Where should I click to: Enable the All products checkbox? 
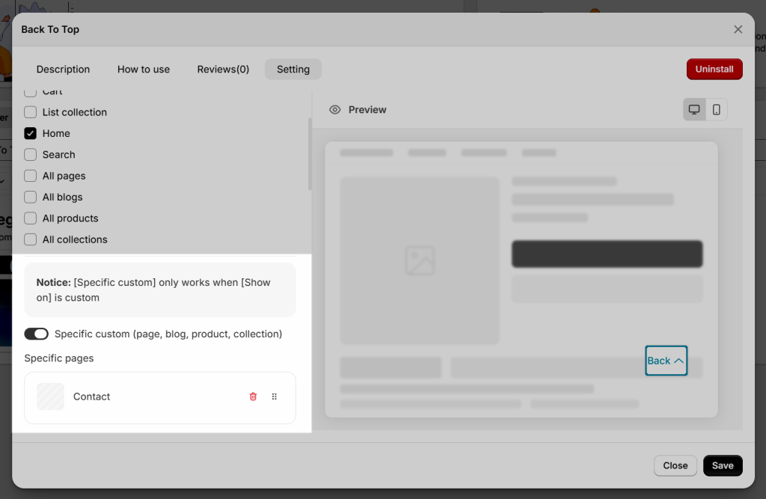pos(30,218)
